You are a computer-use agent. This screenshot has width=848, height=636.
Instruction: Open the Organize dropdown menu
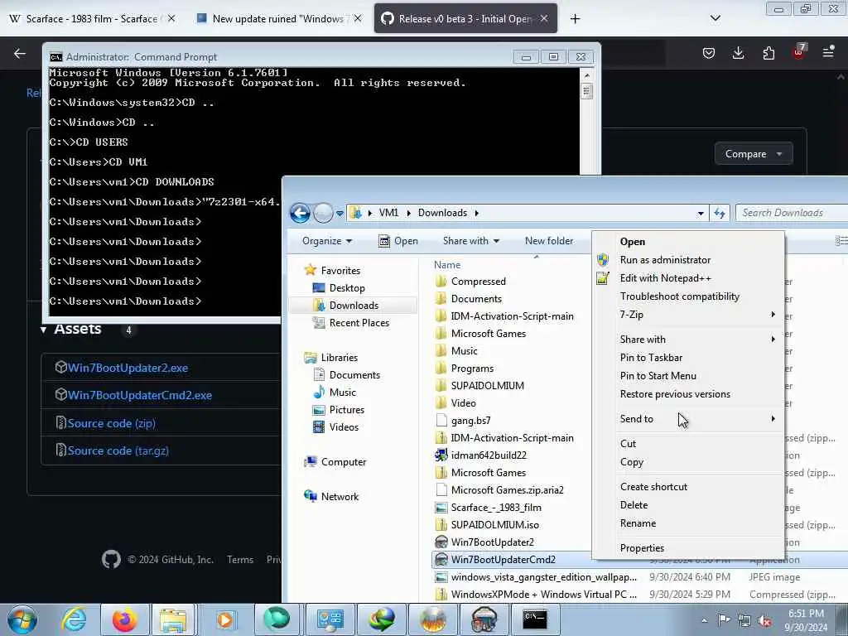pyautogui.click(x=326, y=241)
